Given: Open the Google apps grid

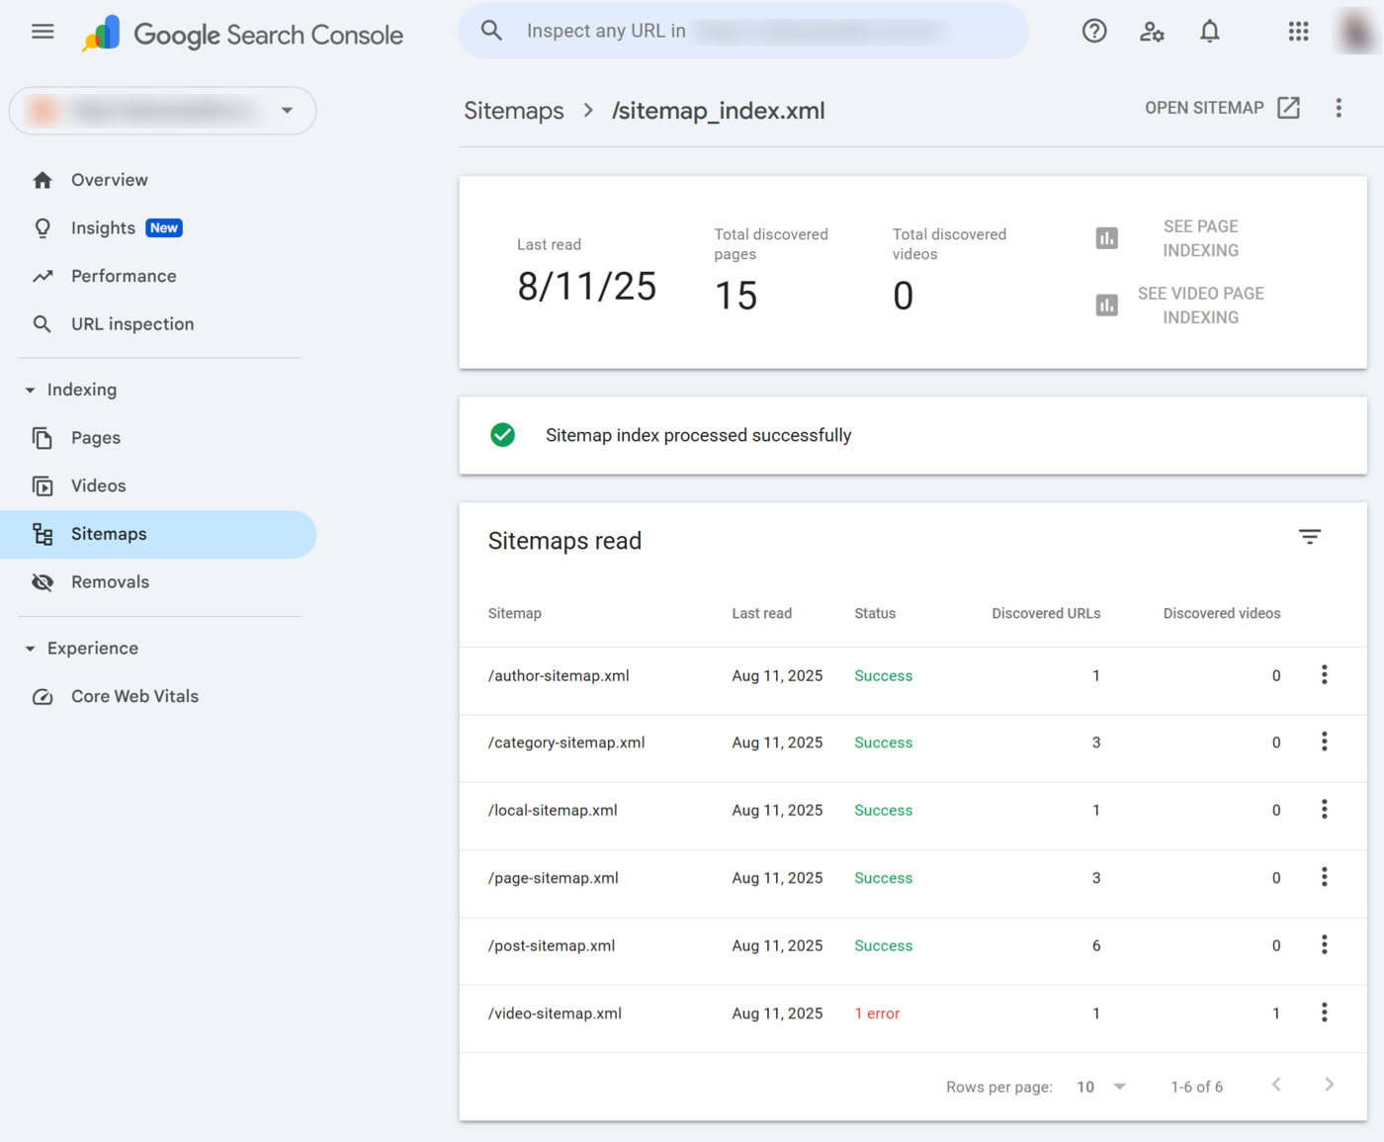Looking at the screenshot, I should (1298, 32).
